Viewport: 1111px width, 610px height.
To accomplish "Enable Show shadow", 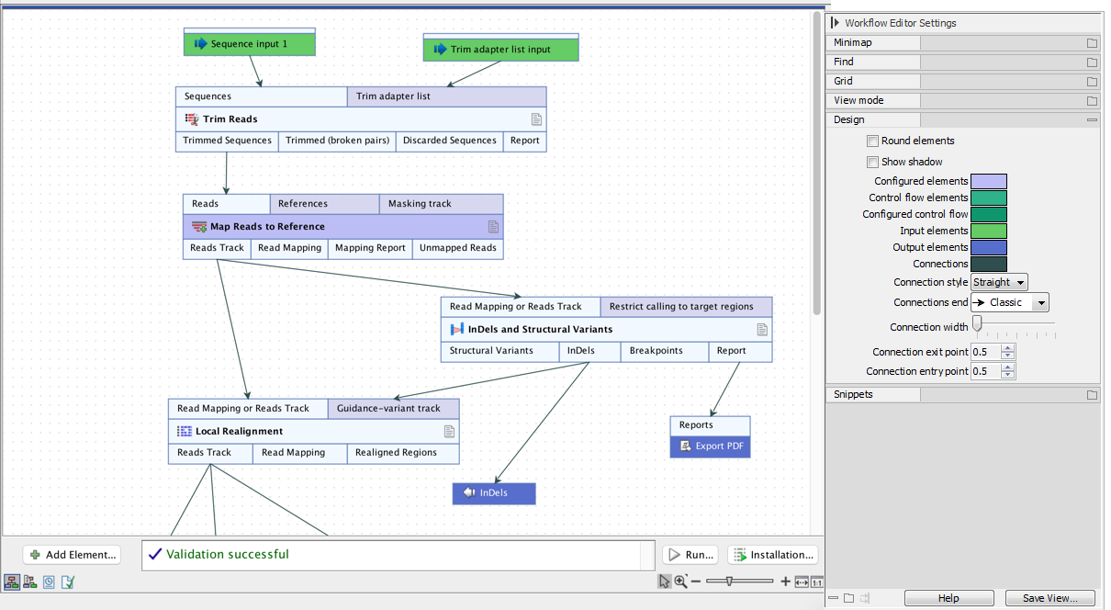I will tap(871, 161).
